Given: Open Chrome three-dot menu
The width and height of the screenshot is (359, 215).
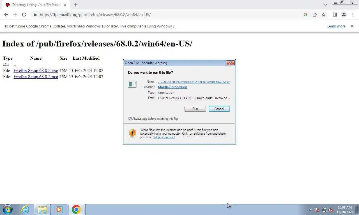Looking at the screenshot, I should coord(353,15).
